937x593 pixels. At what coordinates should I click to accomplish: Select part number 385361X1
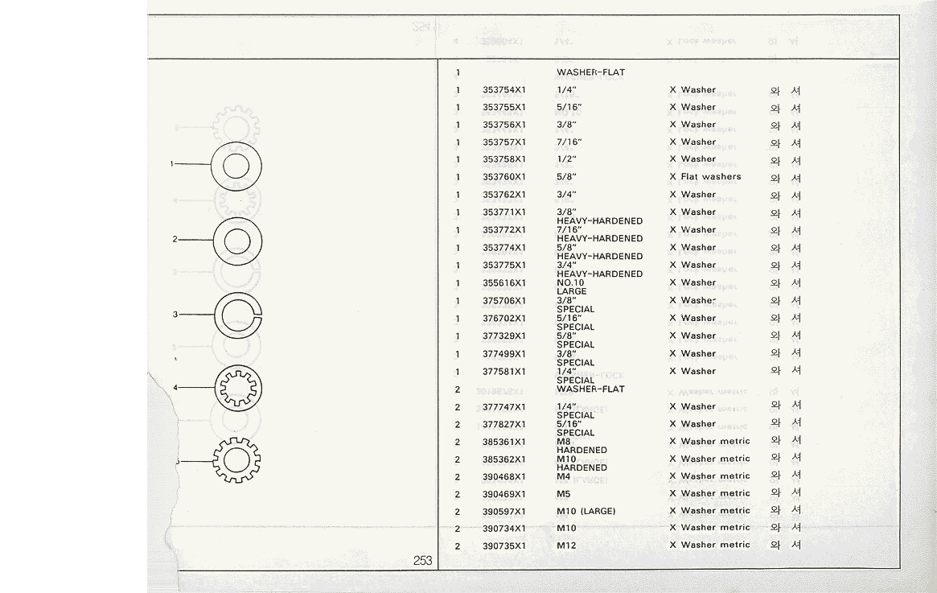point(503,442)
